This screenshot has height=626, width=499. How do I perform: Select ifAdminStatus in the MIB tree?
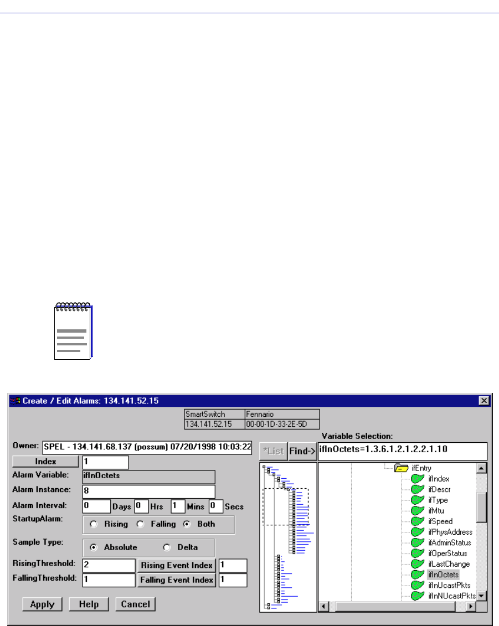(x=450, y=542)
